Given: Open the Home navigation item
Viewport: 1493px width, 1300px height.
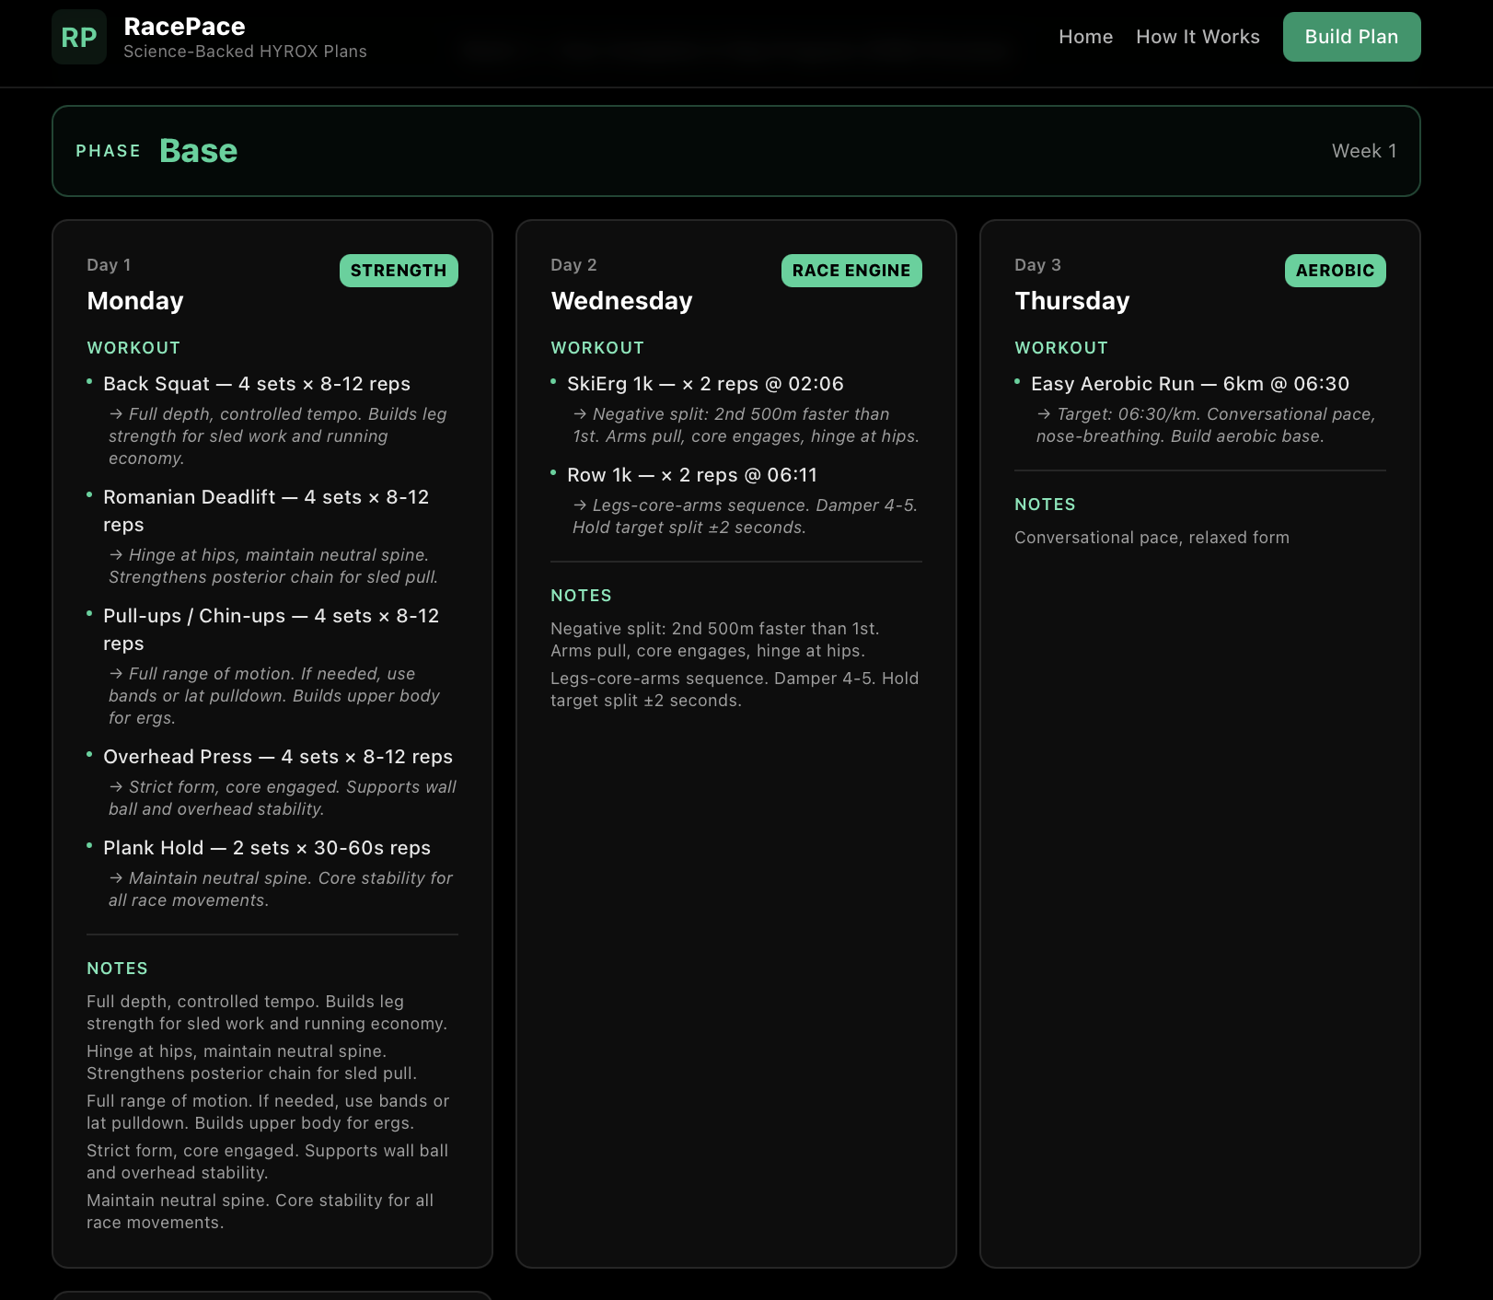Looking at the screenshot, I should (x=1085, y=37).
